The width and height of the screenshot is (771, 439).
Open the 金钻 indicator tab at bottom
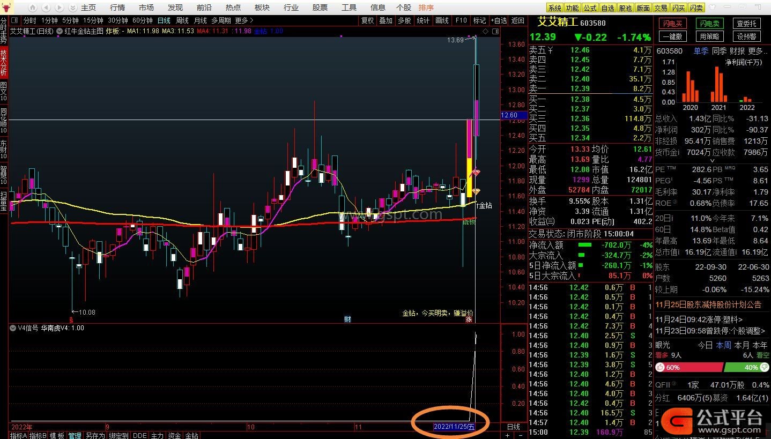point(192,435)
